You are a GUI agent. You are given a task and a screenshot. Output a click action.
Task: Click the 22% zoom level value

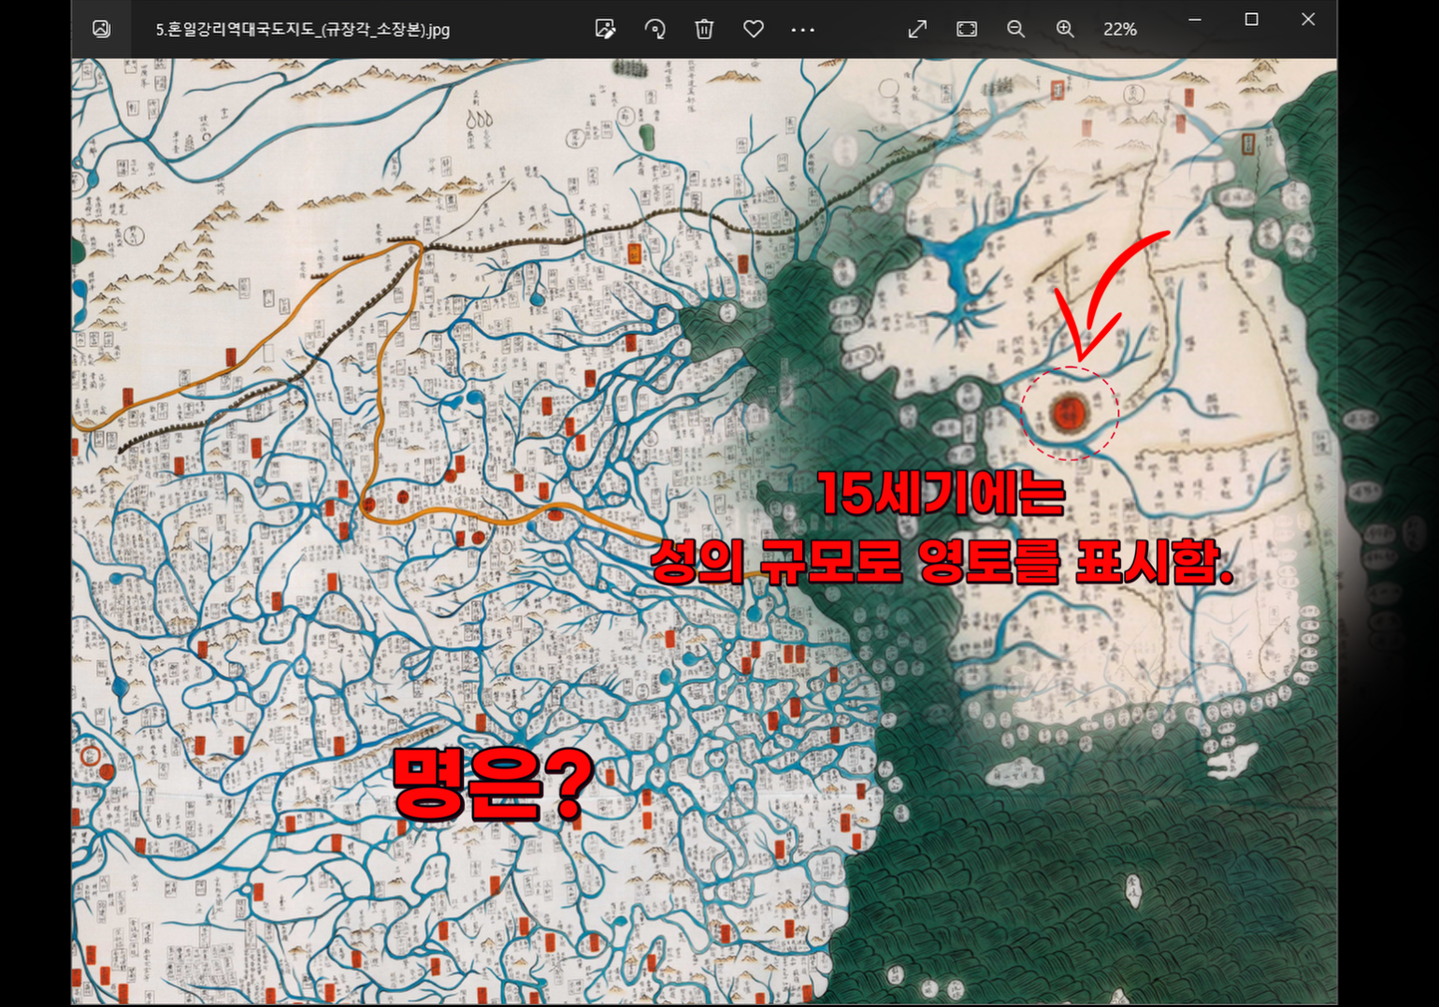pos(1119,30)
